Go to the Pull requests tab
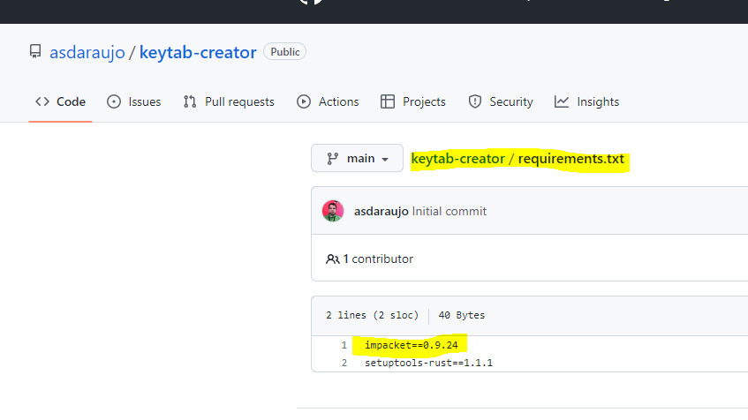Viewport: 748px width, 420px height. [239, 101]
